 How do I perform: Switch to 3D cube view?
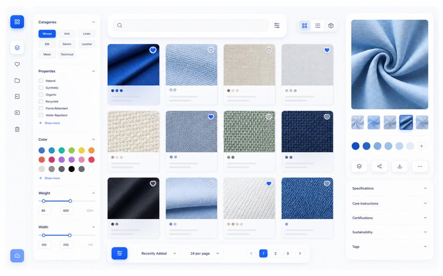click(331, 25)
